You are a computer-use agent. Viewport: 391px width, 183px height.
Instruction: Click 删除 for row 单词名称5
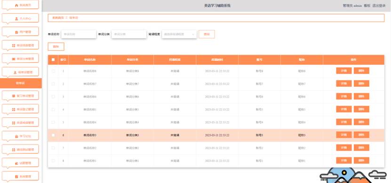(x=361, y=109)
